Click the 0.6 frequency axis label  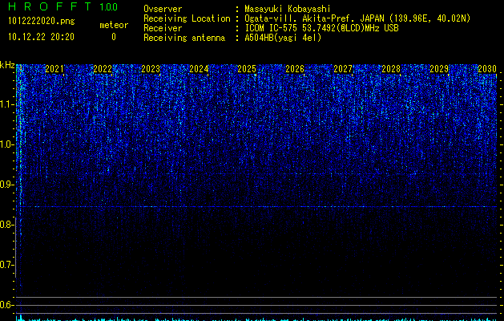6,305
